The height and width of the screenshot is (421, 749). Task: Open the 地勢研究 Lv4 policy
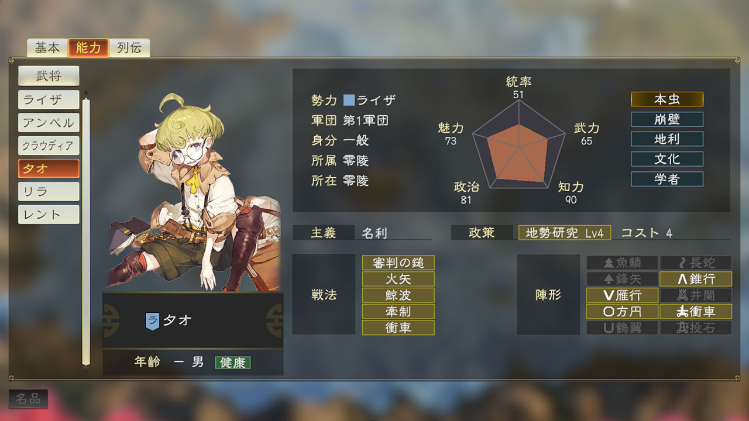coord(565,233)
